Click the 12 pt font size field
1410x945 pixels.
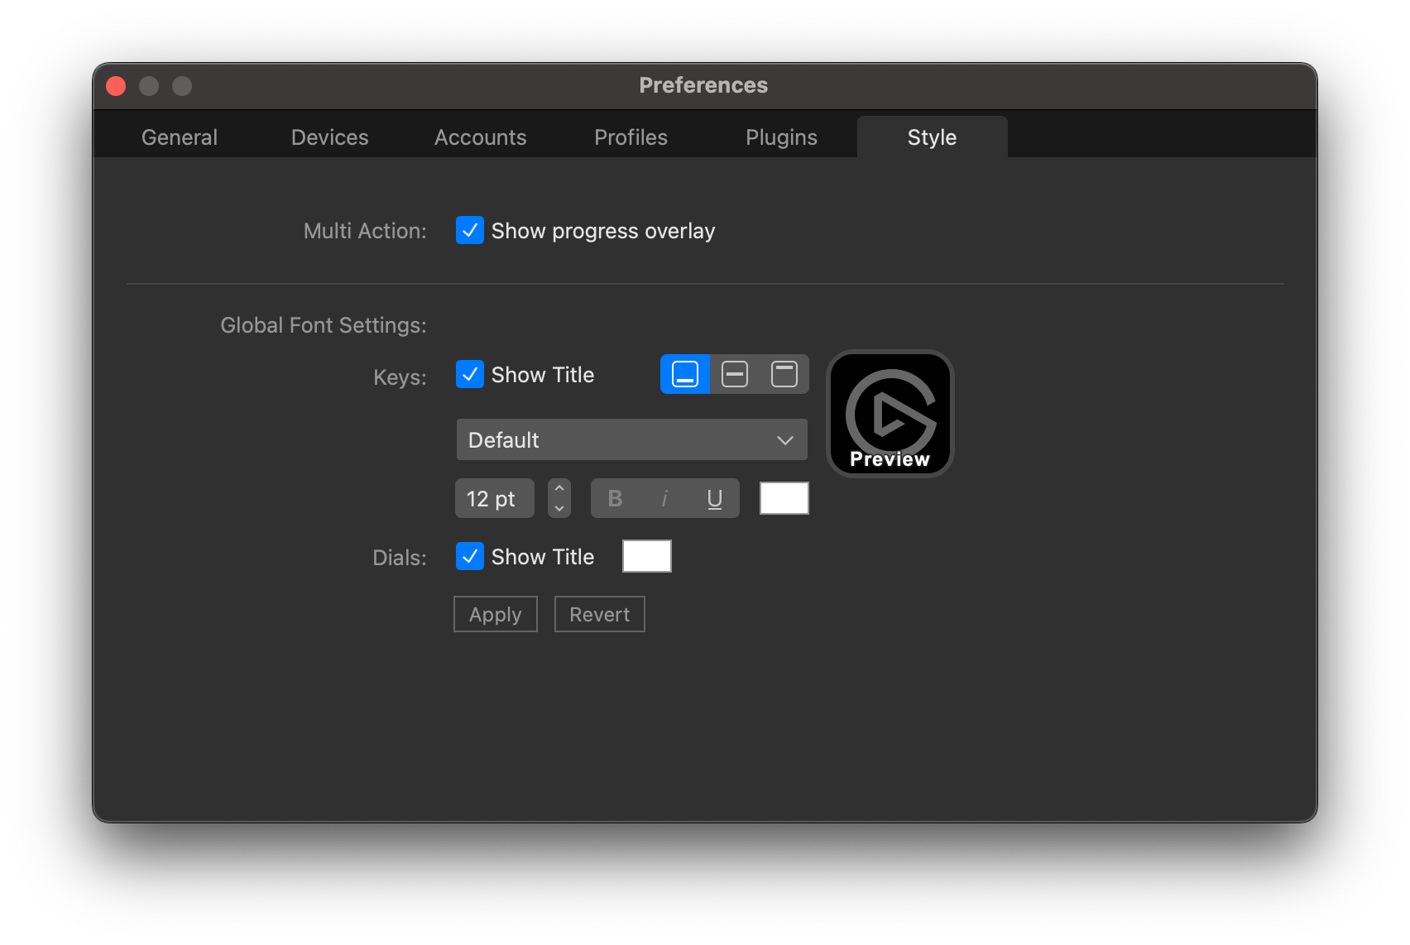coord(495,498)
